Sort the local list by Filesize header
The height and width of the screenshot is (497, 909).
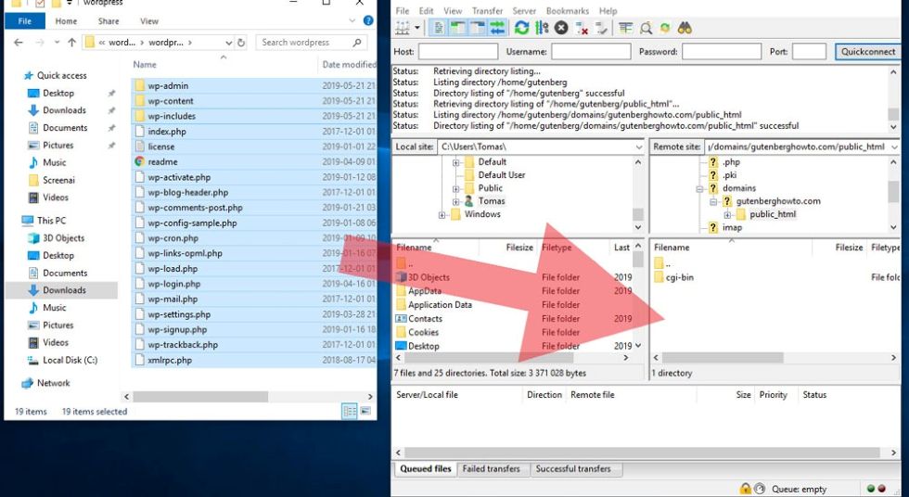click(519, 248)
